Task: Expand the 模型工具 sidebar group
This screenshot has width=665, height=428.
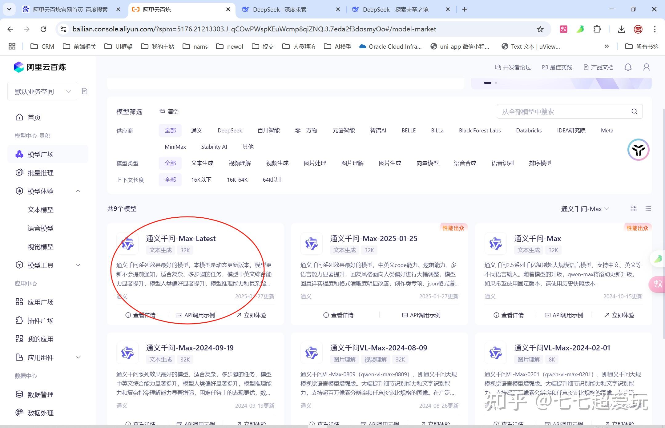Action: point(78,265)
